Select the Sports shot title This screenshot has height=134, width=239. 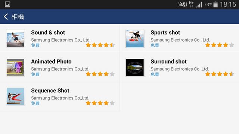point(165,32)
